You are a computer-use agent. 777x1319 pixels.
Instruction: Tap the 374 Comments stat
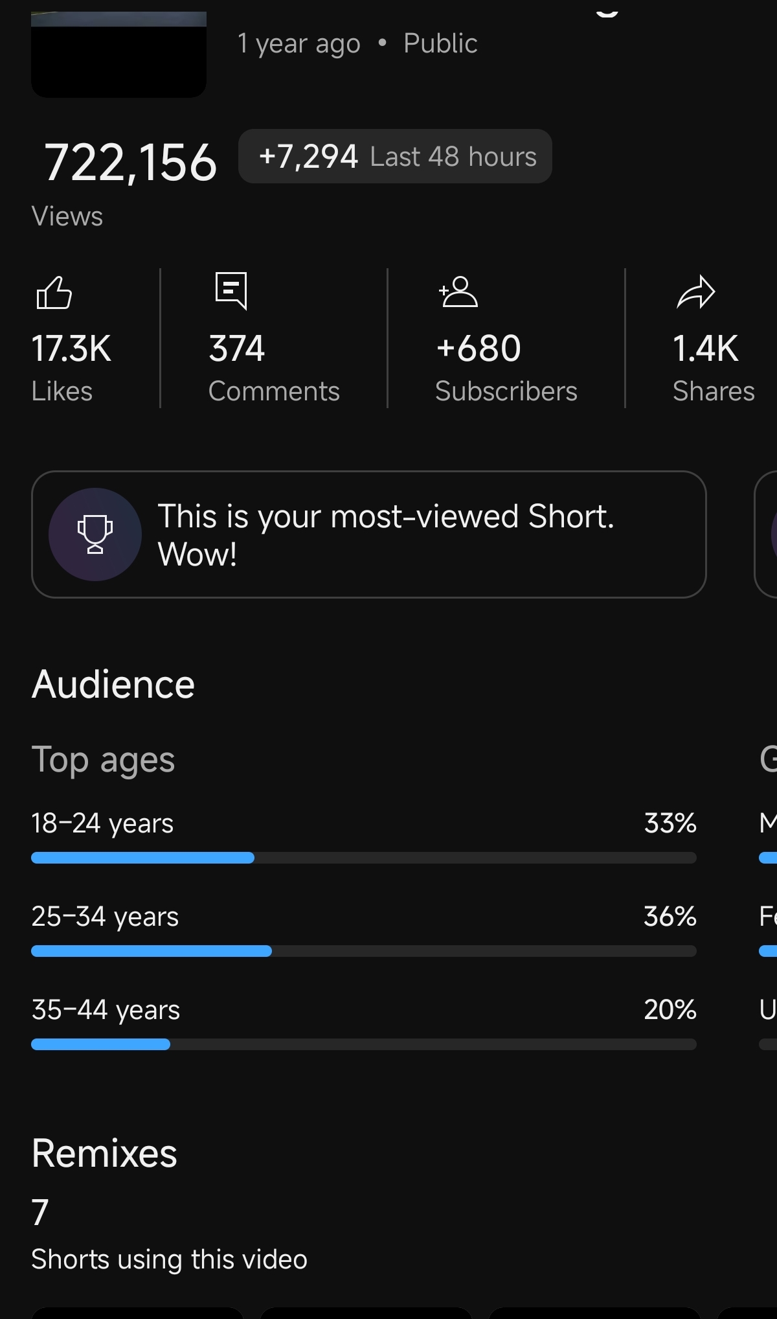[273, 367]
